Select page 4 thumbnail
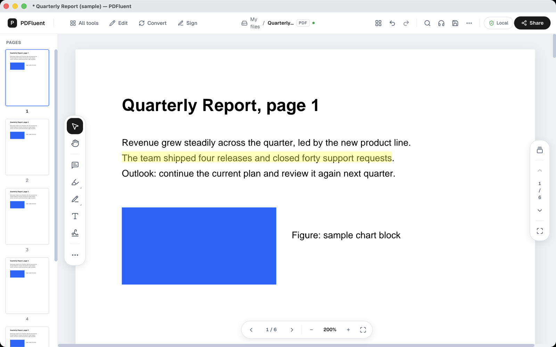 (27, 286)
